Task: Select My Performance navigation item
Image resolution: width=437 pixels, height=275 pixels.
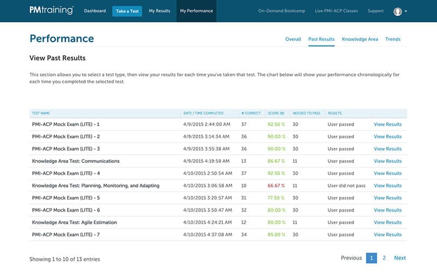Action: pyautogui.click(x=196, y=11)
